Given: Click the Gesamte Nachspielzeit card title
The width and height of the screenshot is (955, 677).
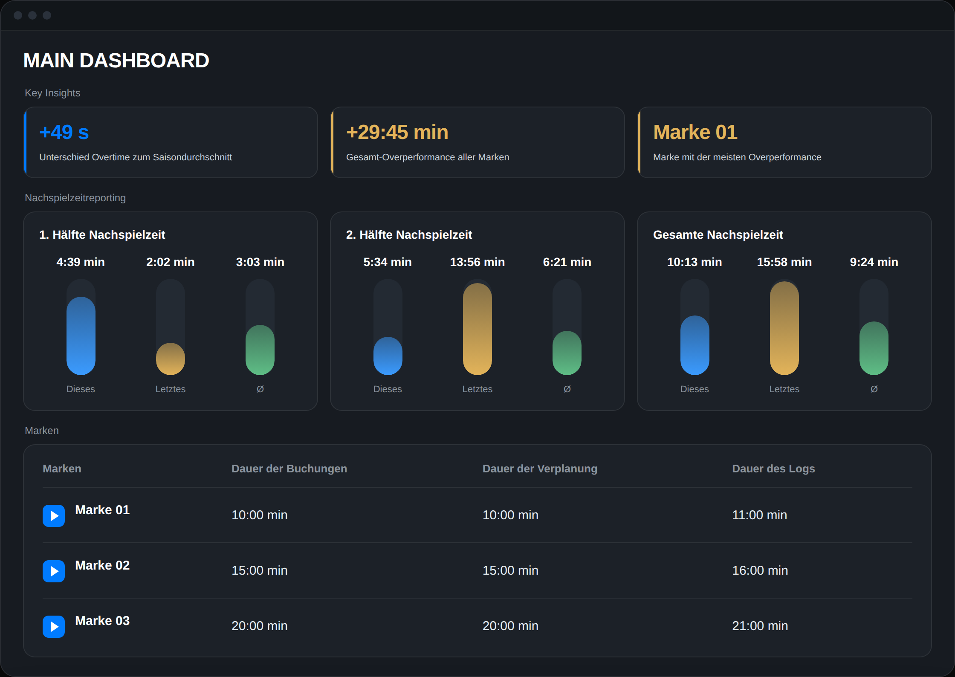Looking at the screenshot, I should (718, 235).
